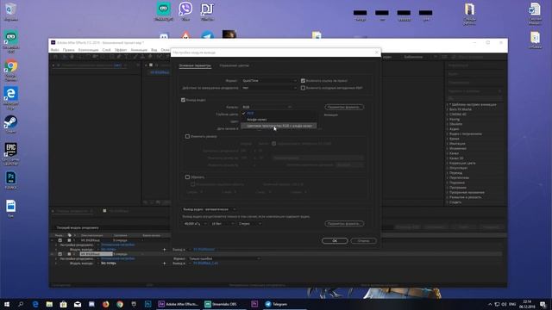This screenshot has width=552, height=310.
Task: Click the audio Параметры формата button
Action: click(344, 224)
